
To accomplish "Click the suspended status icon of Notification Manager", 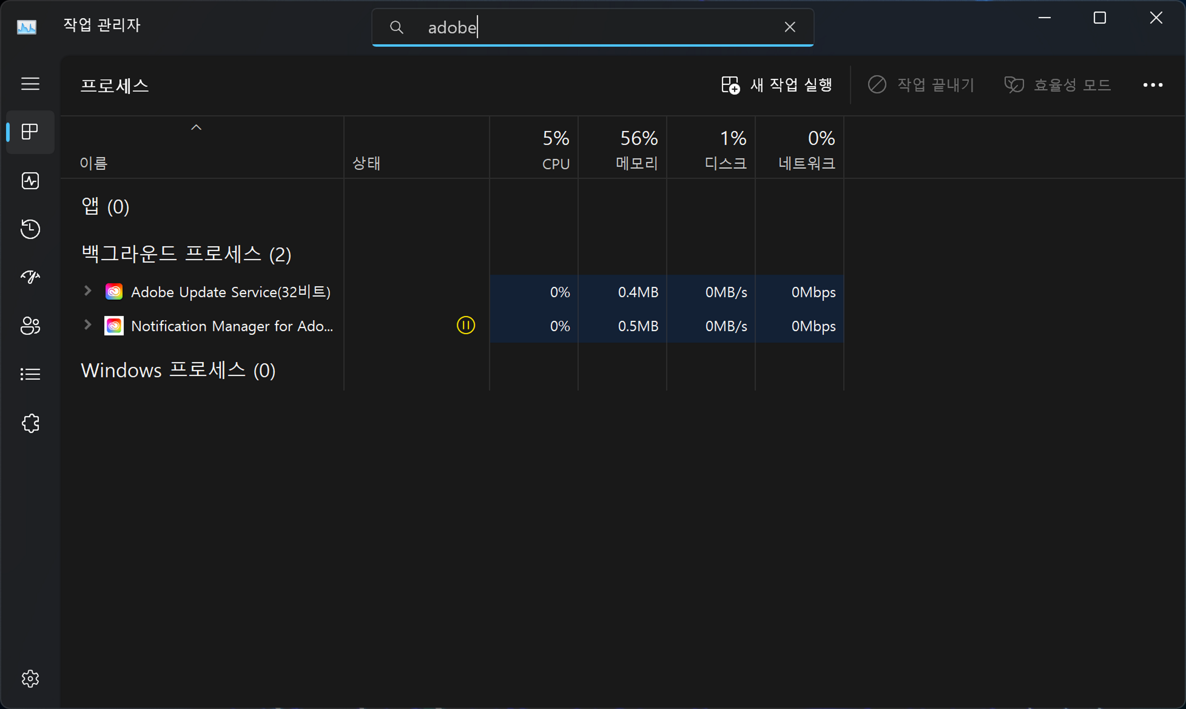I will pyautogui.click(x=465, y=325).
